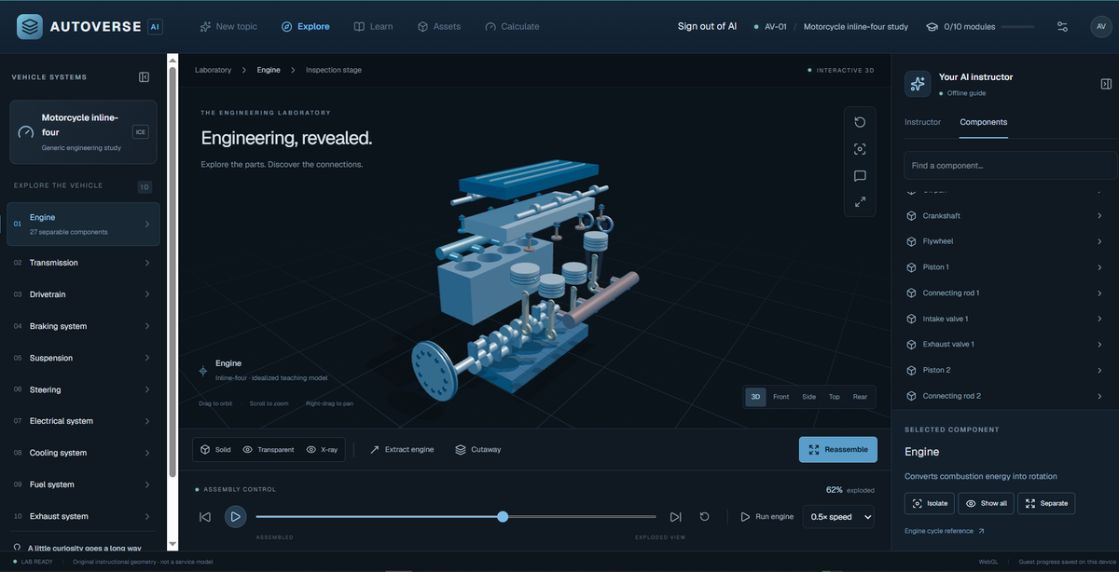Click the Intake valve 1 cube icon
The height and width of the screenshot is (572, 1119).
911,319
